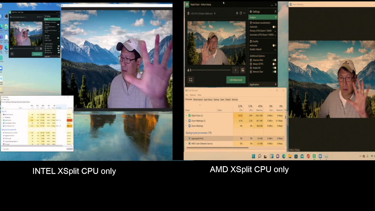Expand the Application section in AMD XSplit
This screenshot has height=211, width=375.
263,84
